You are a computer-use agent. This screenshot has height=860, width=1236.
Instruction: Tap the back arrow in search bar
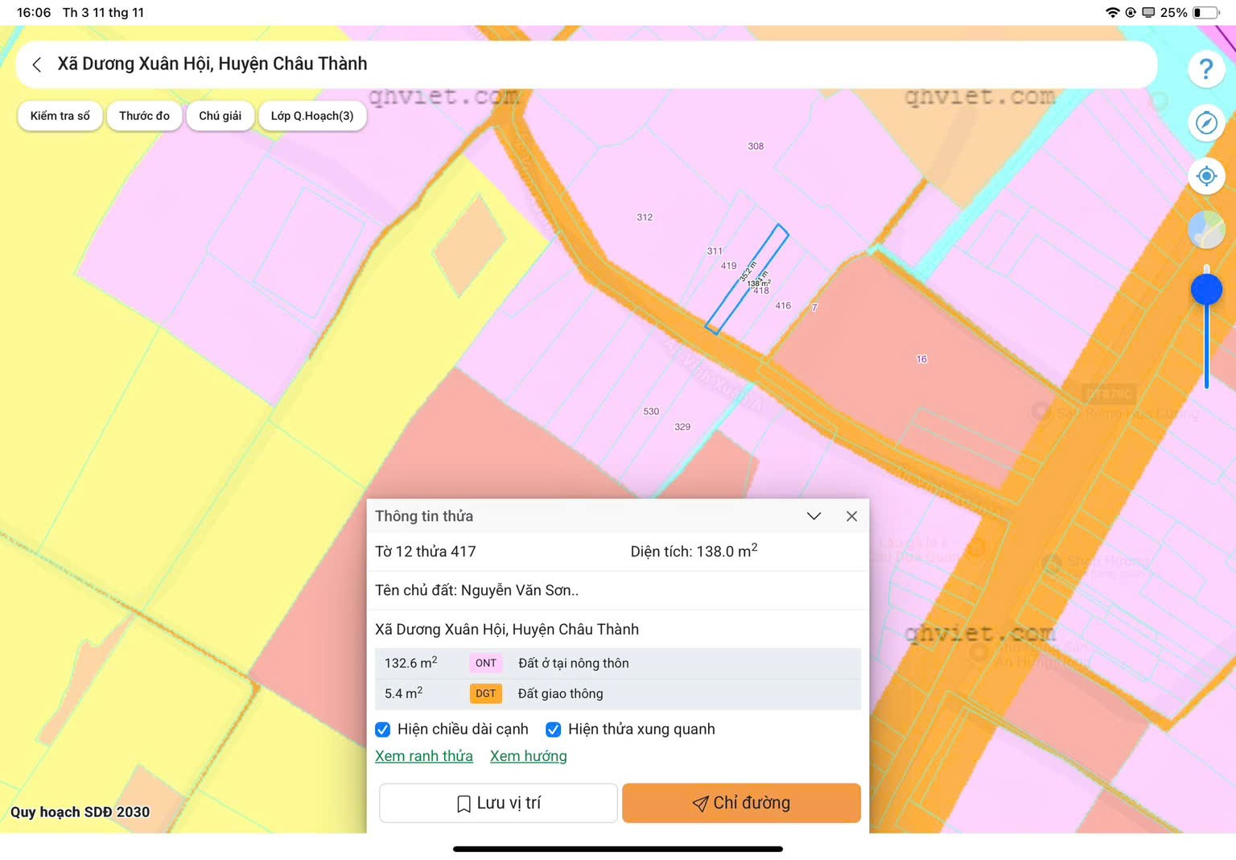[37, 64]
